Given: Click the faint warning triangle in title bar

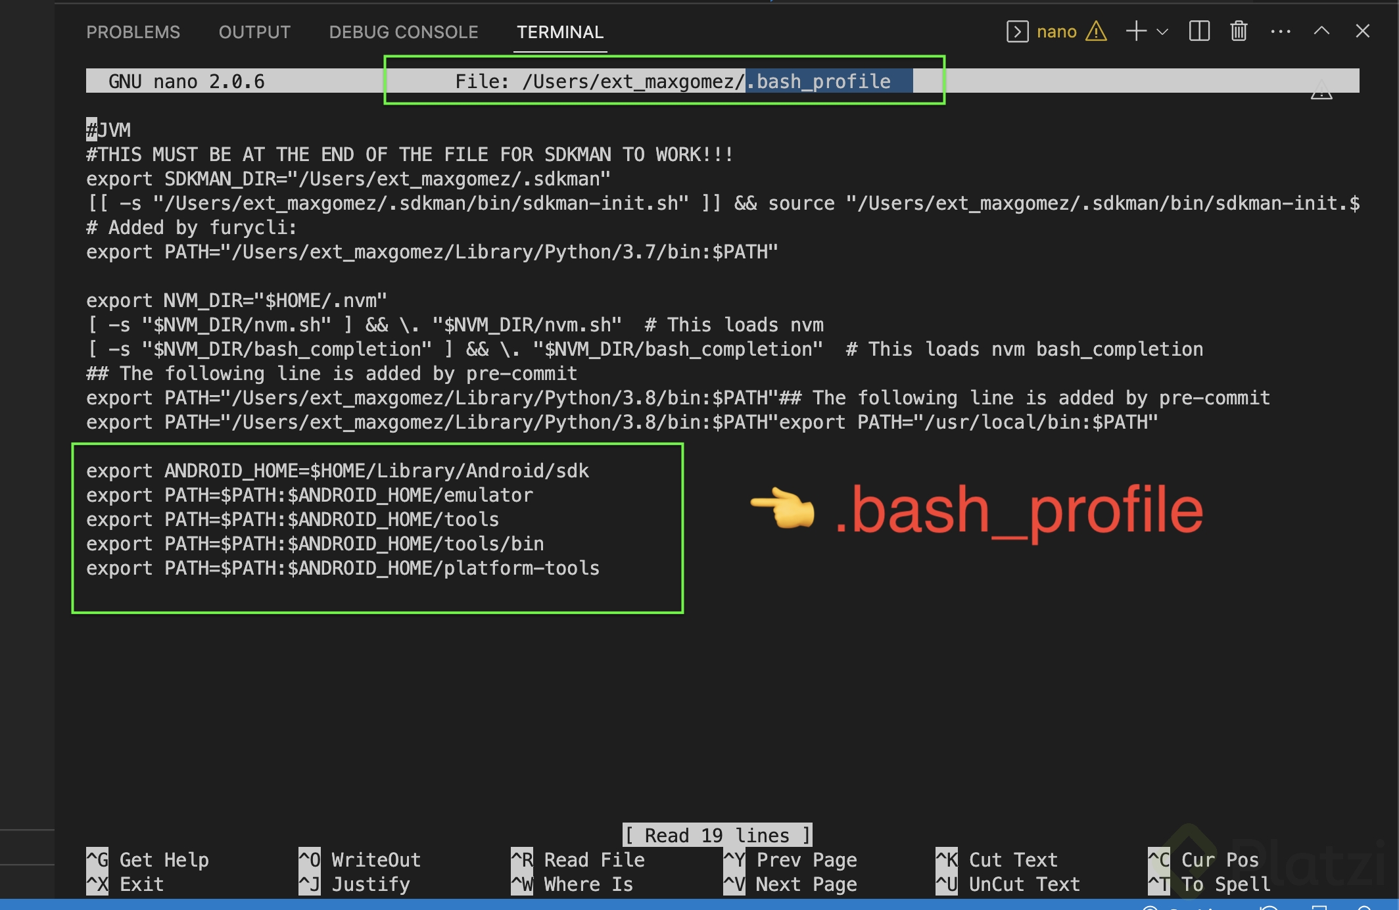Looking at the screenshot, I should coord(1321,91).
